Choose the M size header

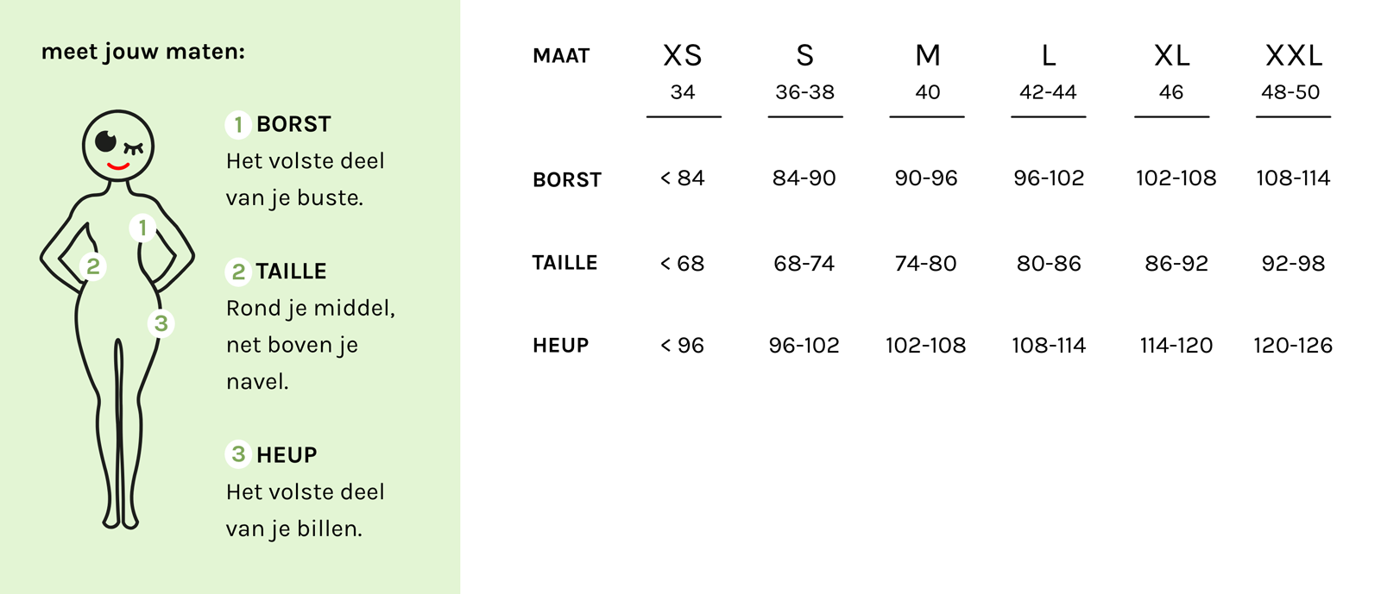(928, 56)
